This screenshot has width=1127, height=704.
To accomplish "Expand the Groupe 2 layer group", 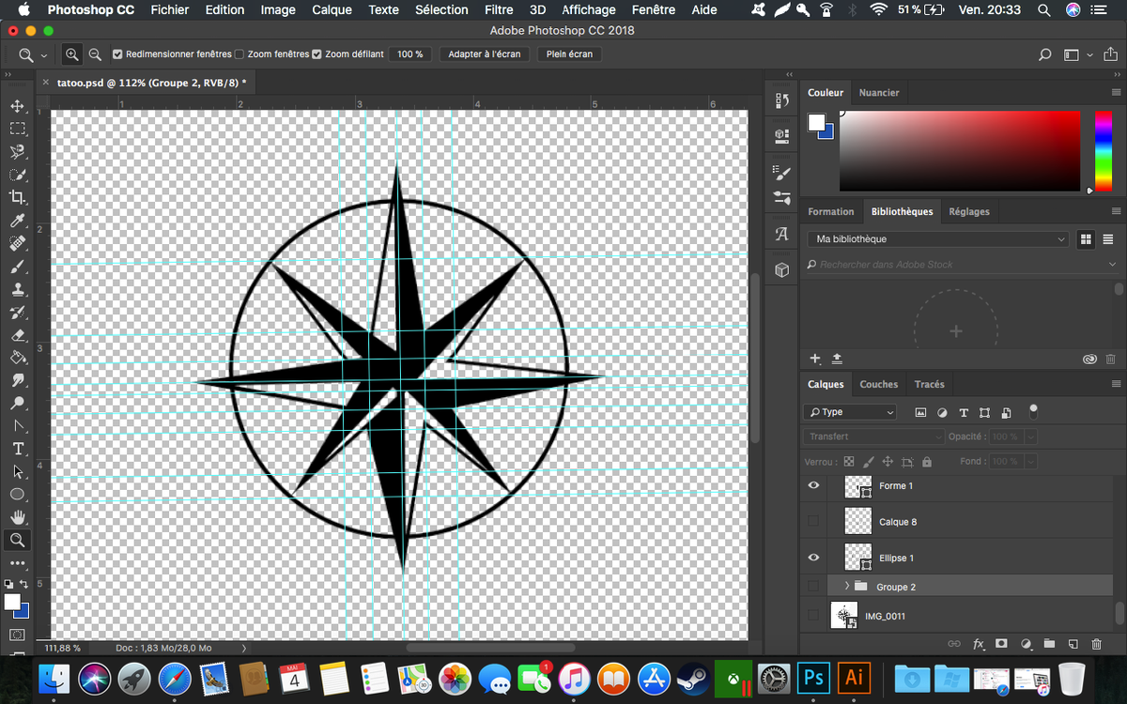I will pos(847,587).
